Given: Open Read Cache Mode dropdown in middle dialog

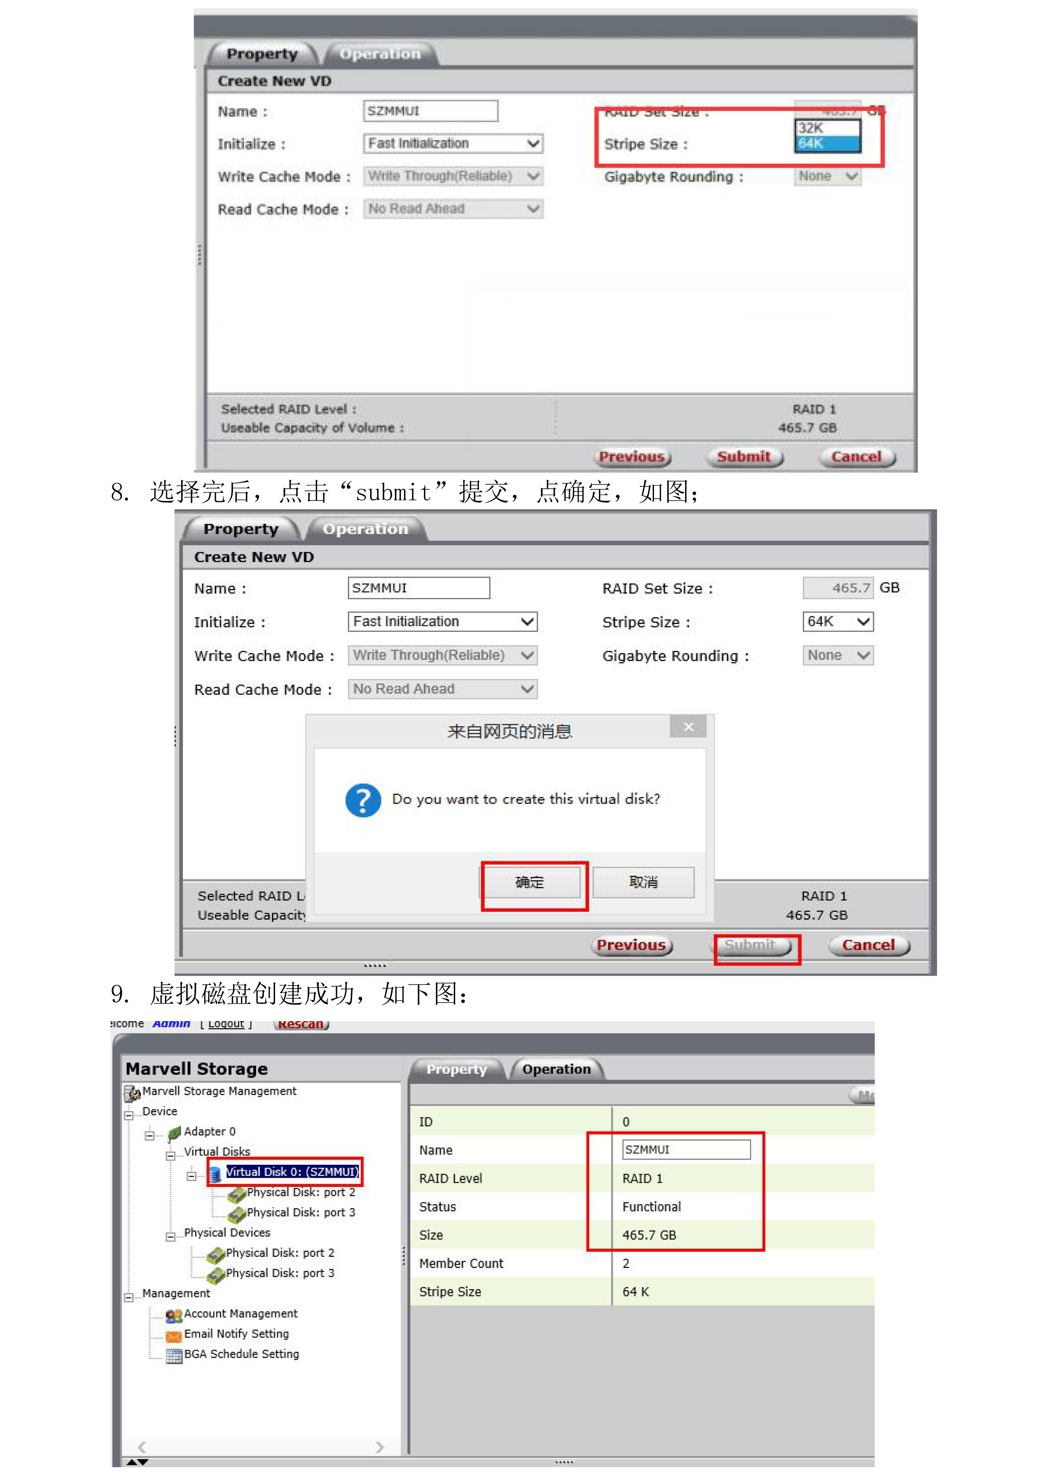Looking at the screenshot, I should [x=442, y=688].
